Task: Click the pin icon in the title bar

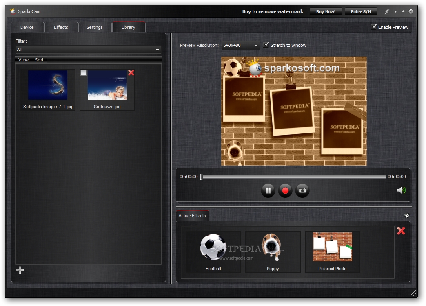Action: pyautogui.click(x=387, y=11)
